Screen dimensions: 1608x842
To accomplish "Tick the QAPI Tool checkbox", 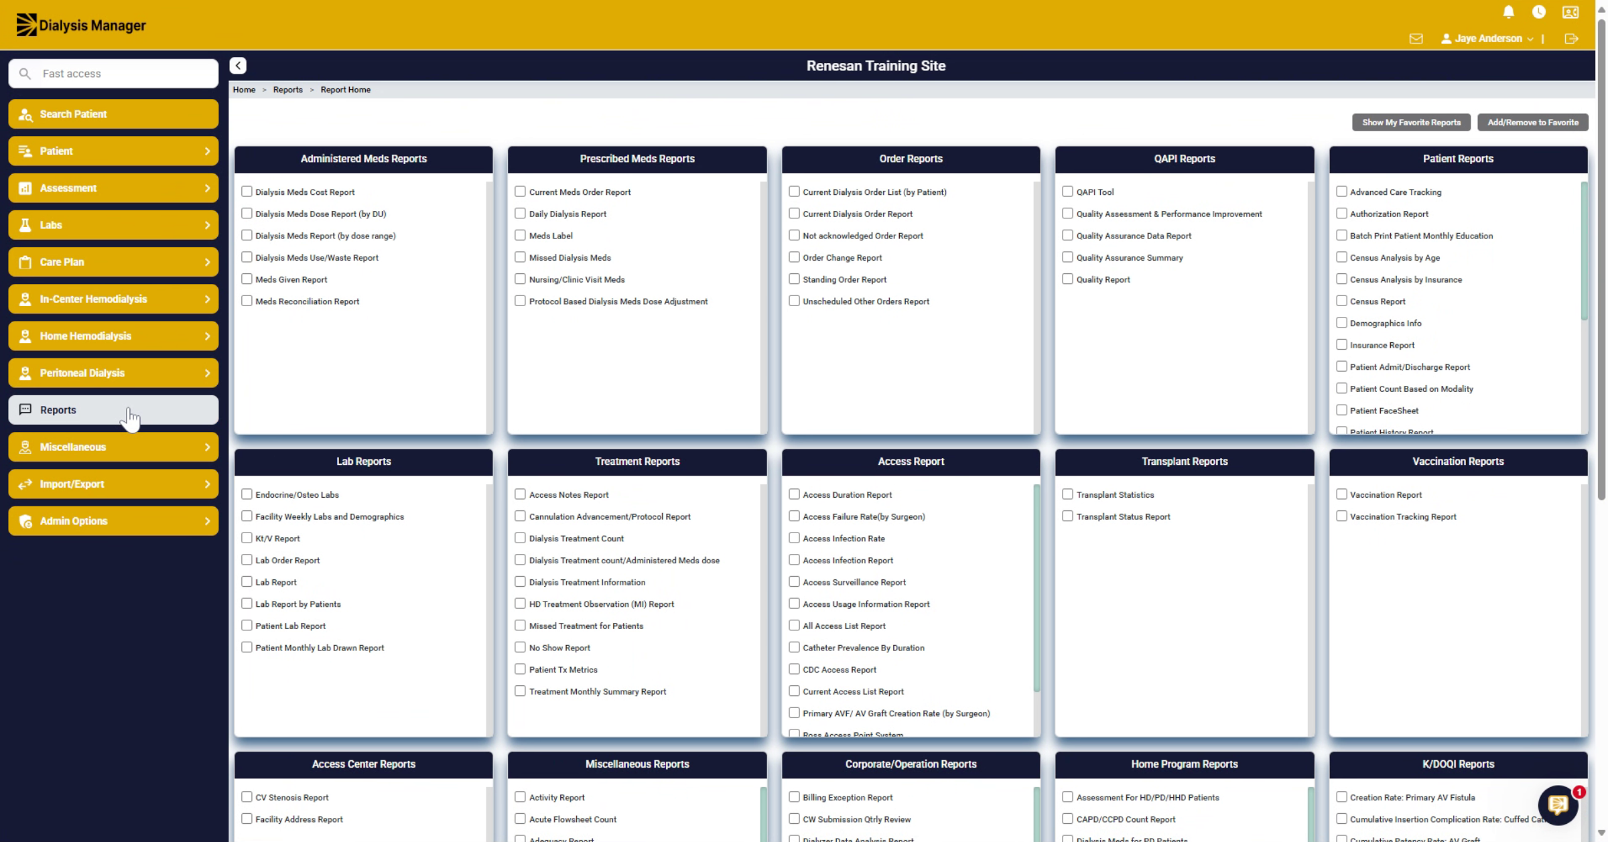I will tap(1067, 192).
